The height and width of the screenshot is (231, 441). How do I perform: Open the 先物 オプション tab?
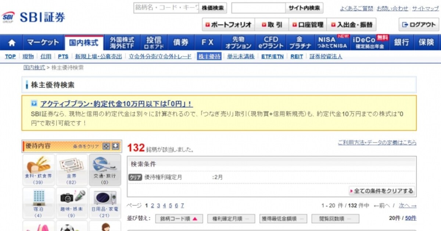coord(238,43)
